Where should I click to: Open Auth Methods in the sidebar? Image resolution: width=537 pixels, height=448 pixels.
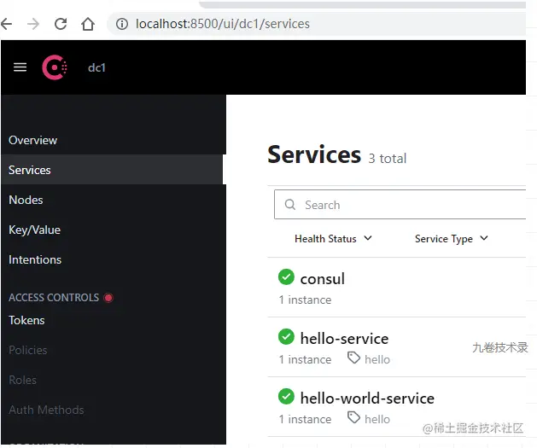pos(113,410)
